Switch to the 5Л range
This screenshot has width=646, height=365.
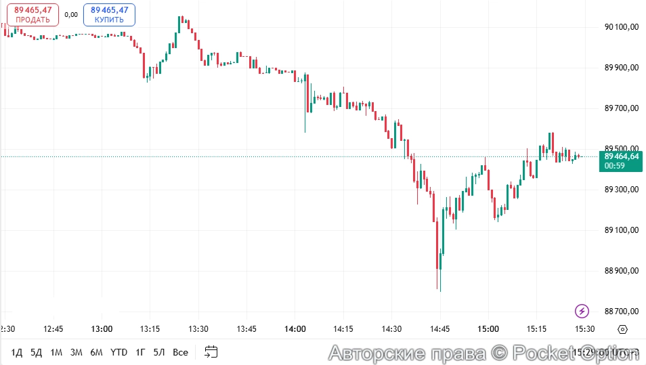[159, 352]
